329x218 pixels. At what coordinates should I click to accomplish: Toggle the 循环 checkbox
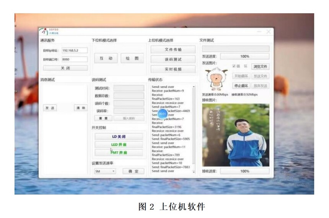(x=234, y=66)
